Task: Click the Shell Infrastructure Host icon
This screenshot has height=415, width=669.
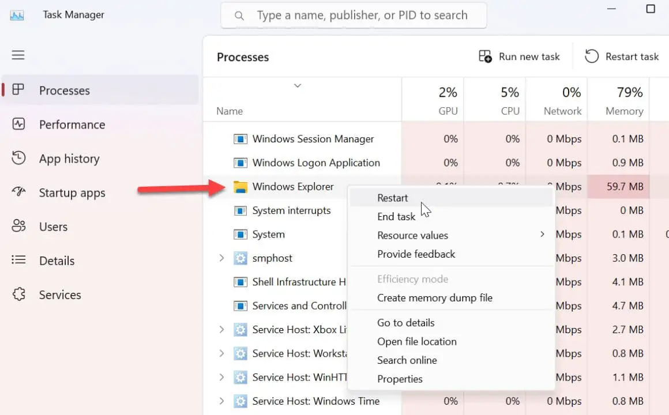Action: point(240,282)
